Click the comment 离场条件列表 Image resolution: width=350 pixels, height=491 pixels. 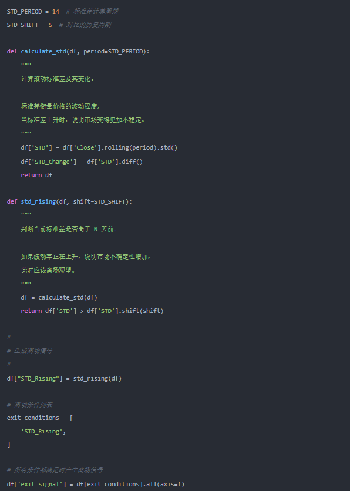point(29,405)
